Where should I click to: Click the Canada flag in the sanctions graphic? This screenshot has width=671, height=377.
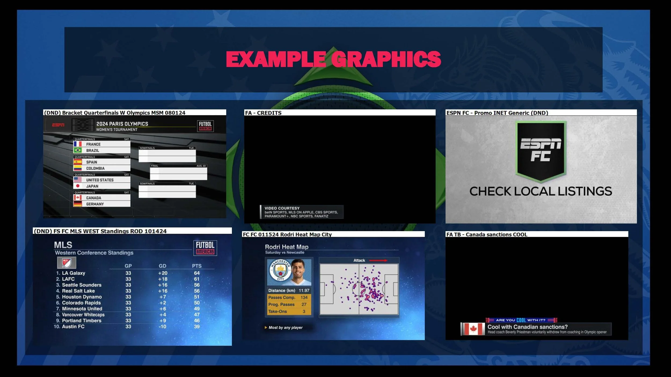(x=473, y=329)
